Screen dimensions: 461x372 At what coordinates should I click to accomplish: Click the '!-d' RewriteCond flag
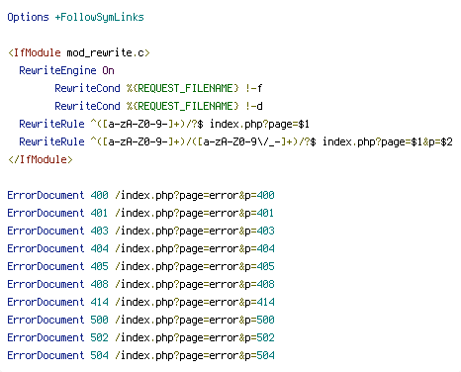[253, 106]
